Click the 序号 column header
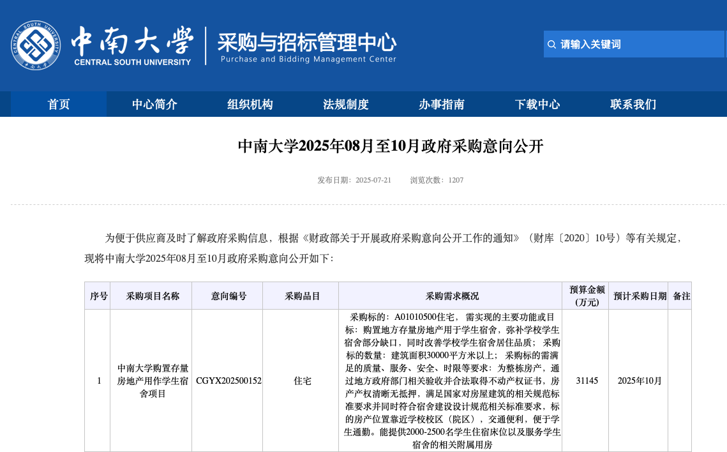727x452 pixels. click(98, 296)
